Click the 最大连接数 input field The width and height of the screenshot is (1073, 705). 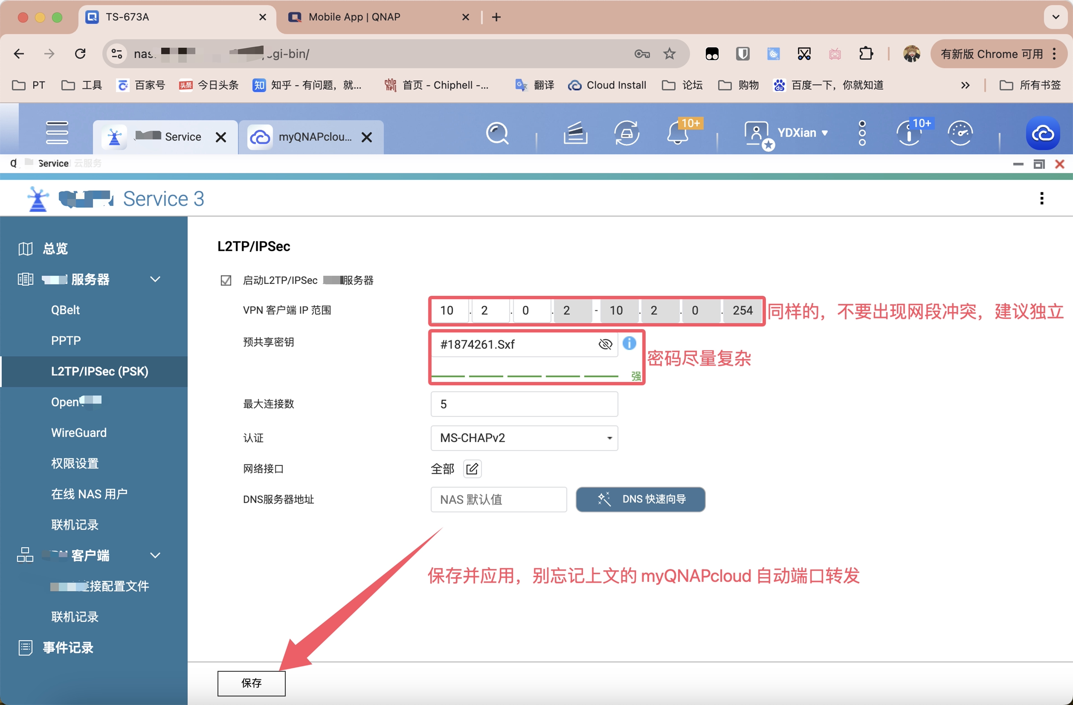tap(524, 404)
